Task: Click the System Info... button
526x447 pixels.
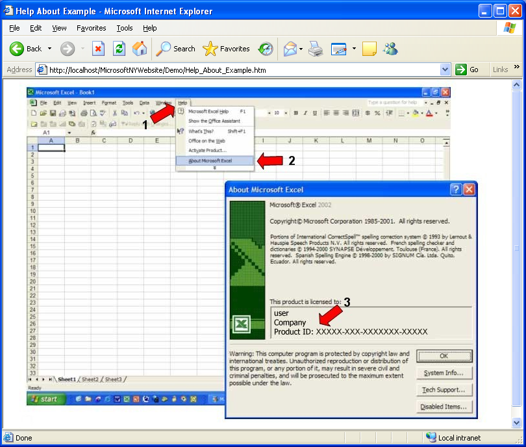Action: 444,373
